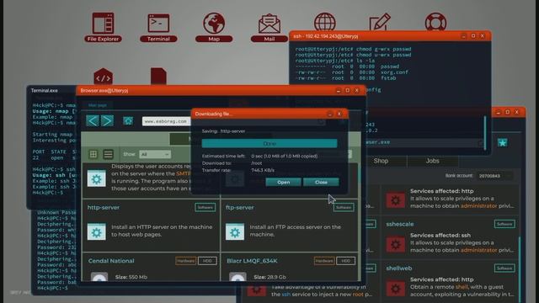Click the Blacr LMQF_634K HDD tag

(345, 261)
